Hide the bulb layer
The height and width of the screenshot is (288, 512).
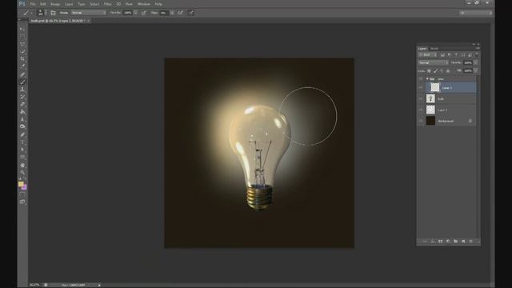[421, 98]
